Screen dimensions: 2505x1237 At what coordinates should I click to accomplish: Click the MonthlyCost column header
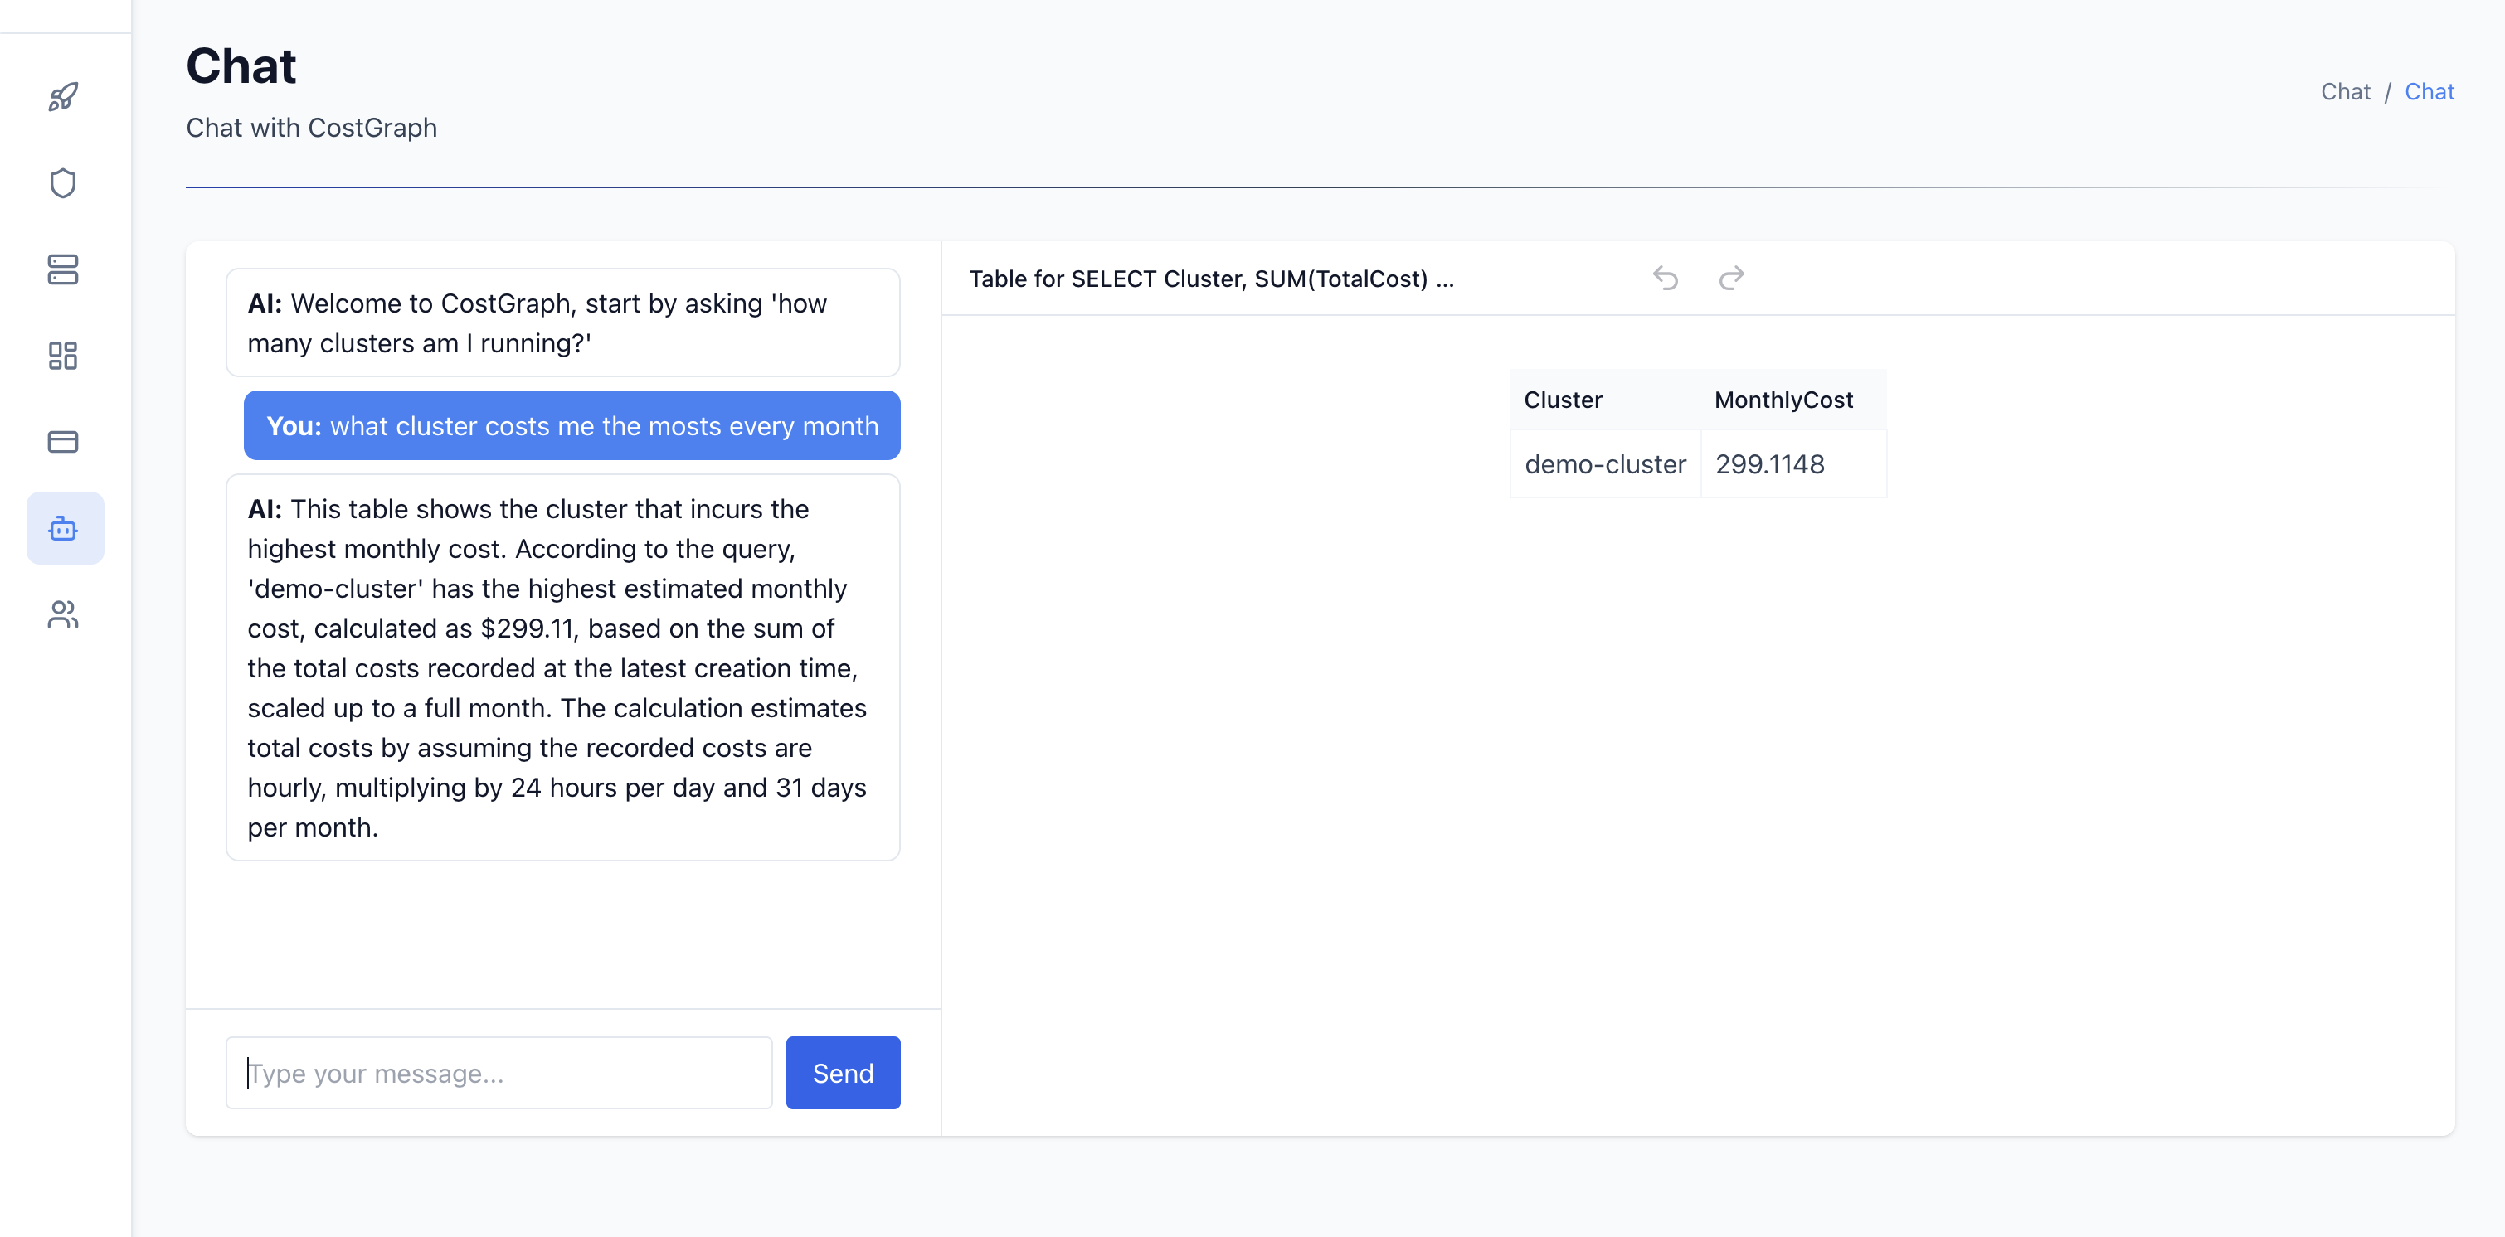click(1783, 400)
